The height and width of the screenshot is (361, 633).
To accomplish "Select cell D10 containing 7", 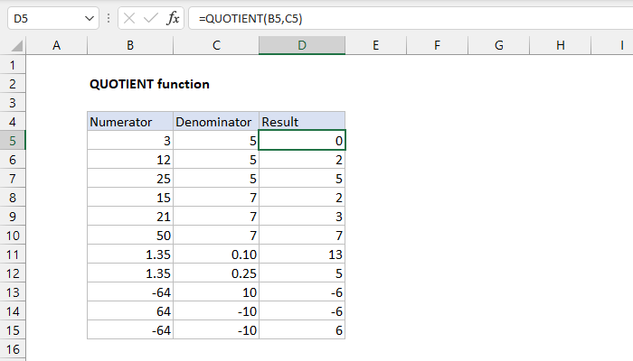I will [x=302, y=236].
